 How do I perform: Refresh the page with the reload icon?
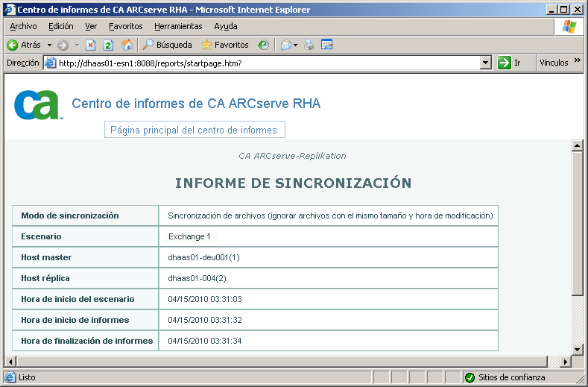(x=108, y=45)
